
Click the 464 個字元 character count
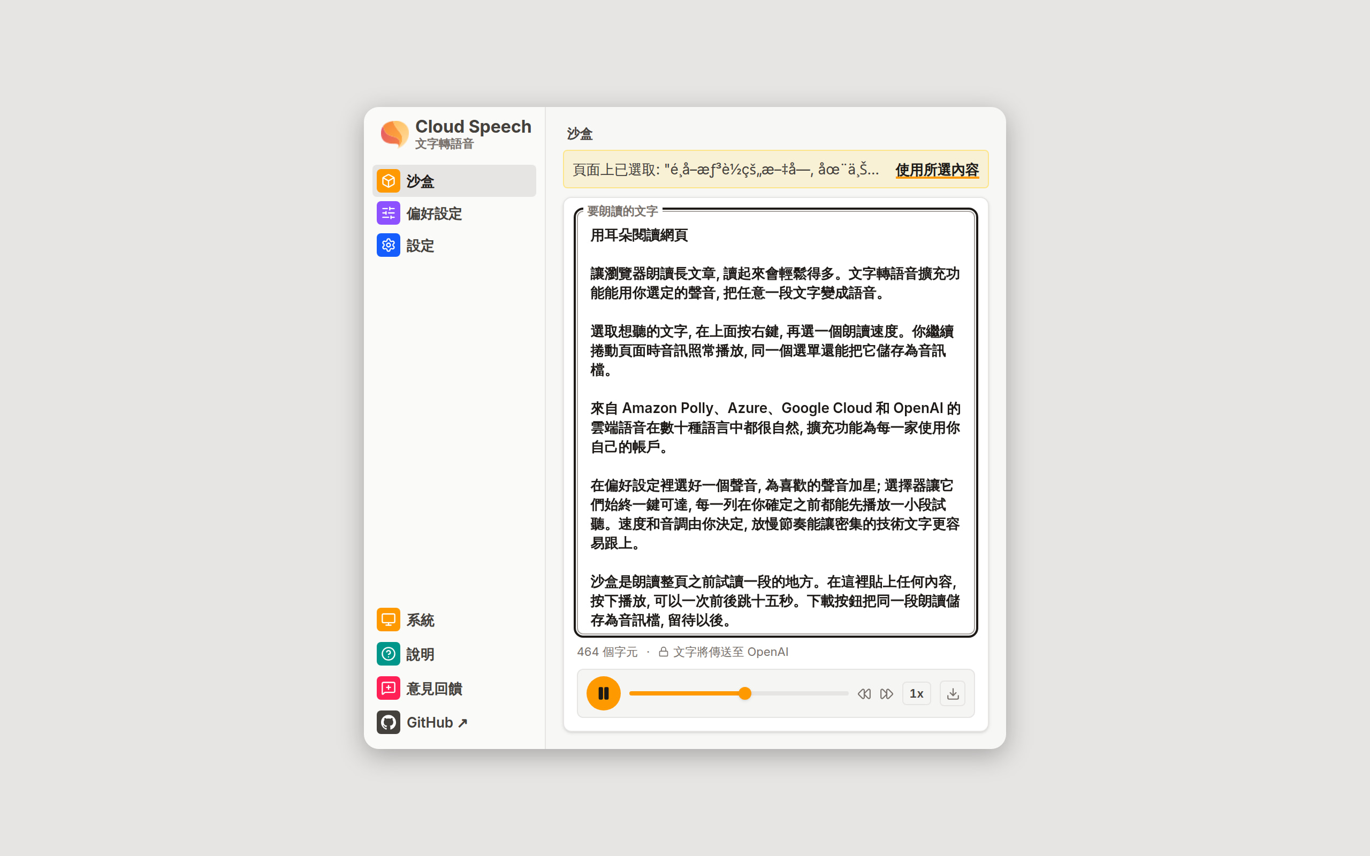tap(607, 652)
